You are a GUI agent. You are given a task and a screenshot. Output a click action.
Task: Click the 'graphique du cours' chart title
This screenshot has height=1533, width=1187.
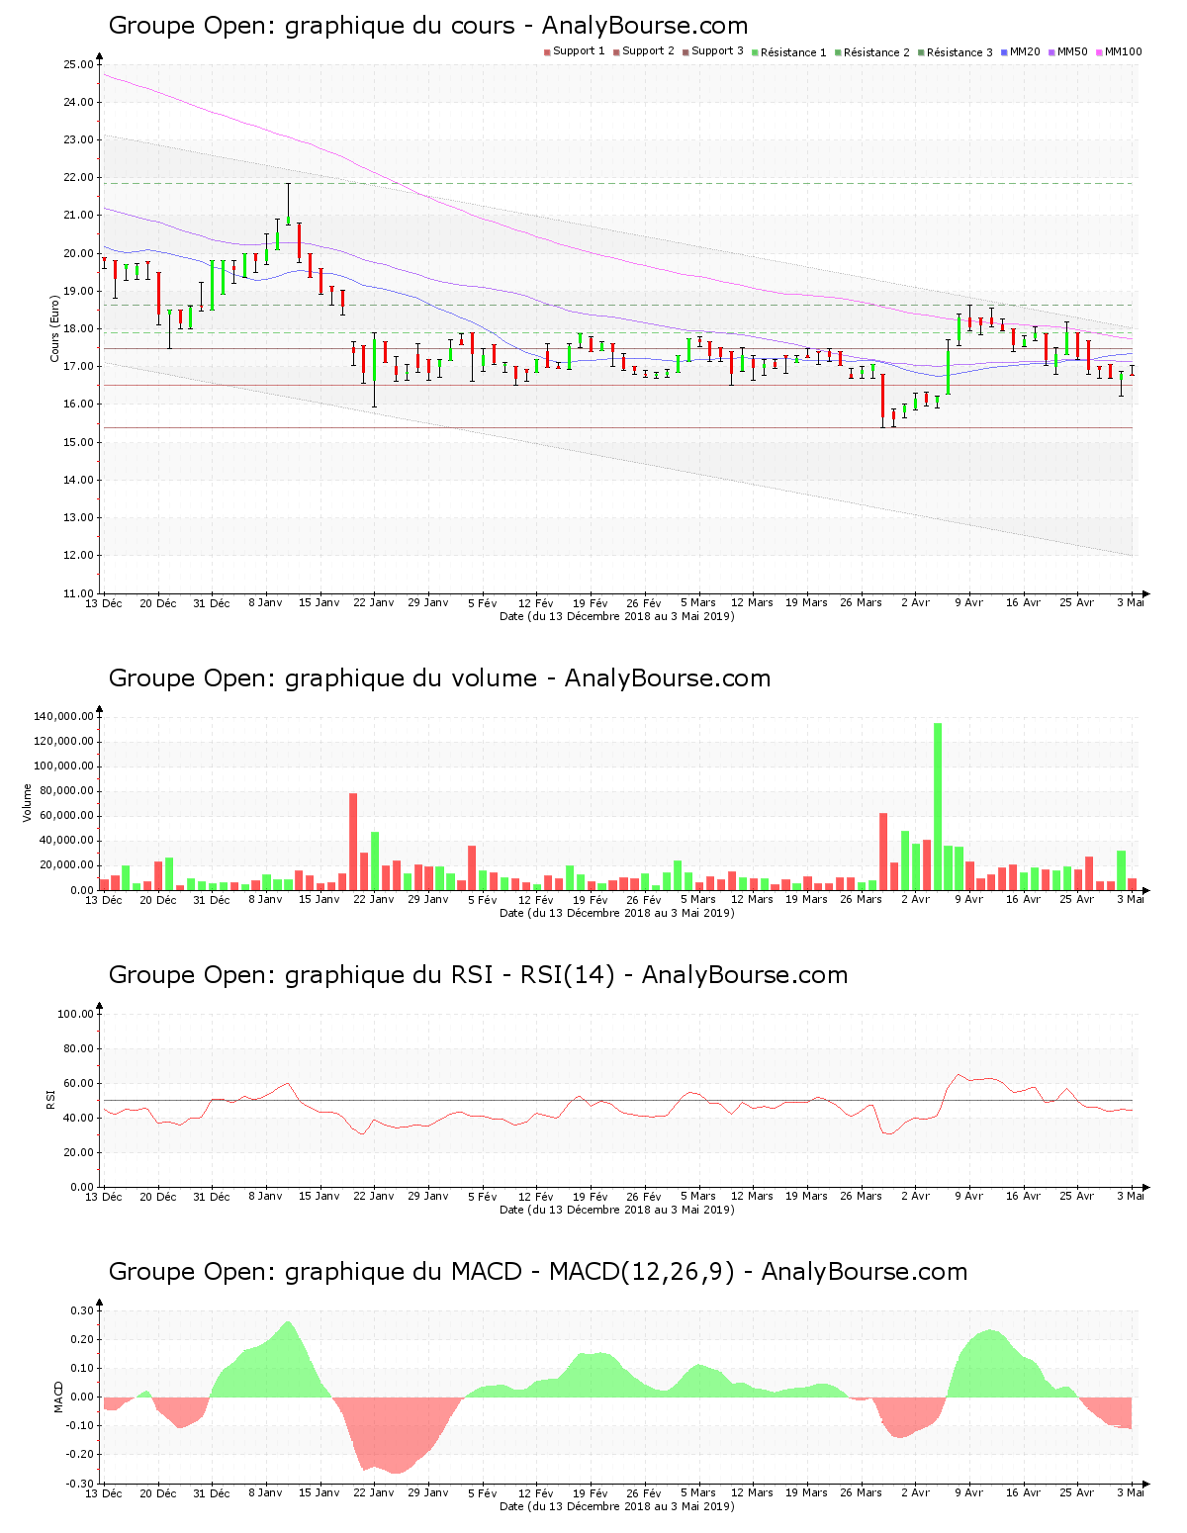427,26
